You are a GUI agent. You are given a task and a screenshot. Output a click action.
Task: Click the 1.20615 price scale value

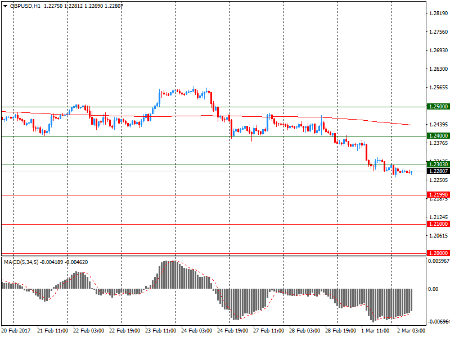(x=438, y=235)
